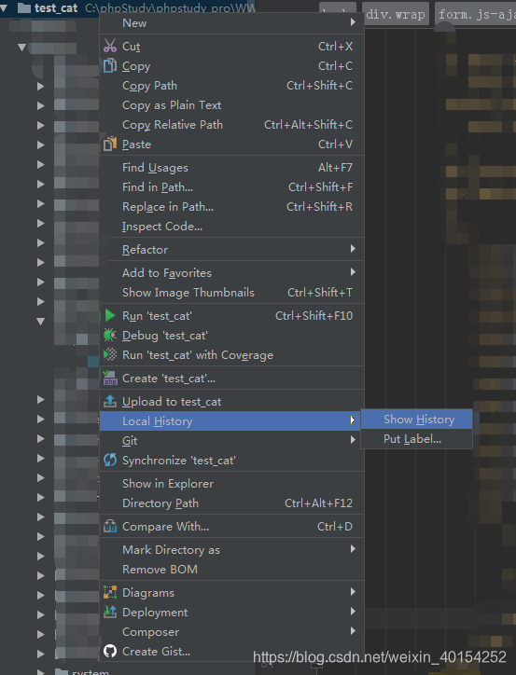Click the Upload to test_cat arrow icon

[110, 401]
